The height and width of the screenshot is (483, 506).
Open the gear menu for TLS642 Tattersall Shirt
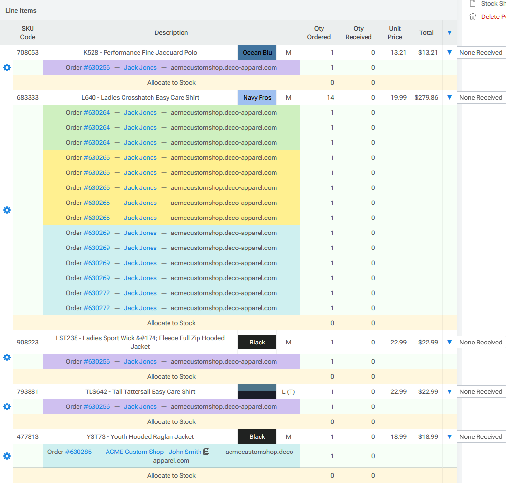(x=7, y=407)
